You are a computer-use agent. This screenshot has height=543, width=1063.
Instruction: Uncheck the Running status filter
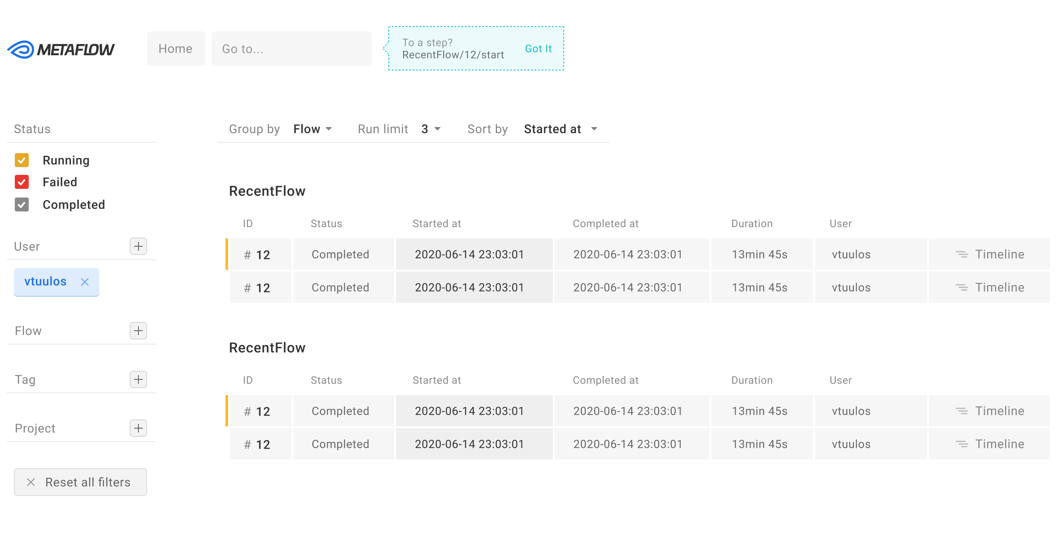click(22, 160)
